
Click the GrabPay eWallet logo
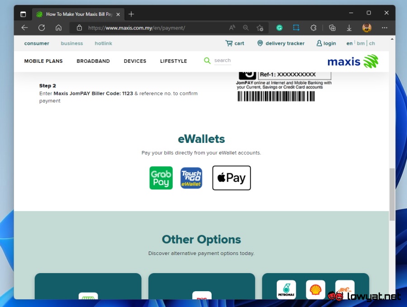[x=161, y=178]
